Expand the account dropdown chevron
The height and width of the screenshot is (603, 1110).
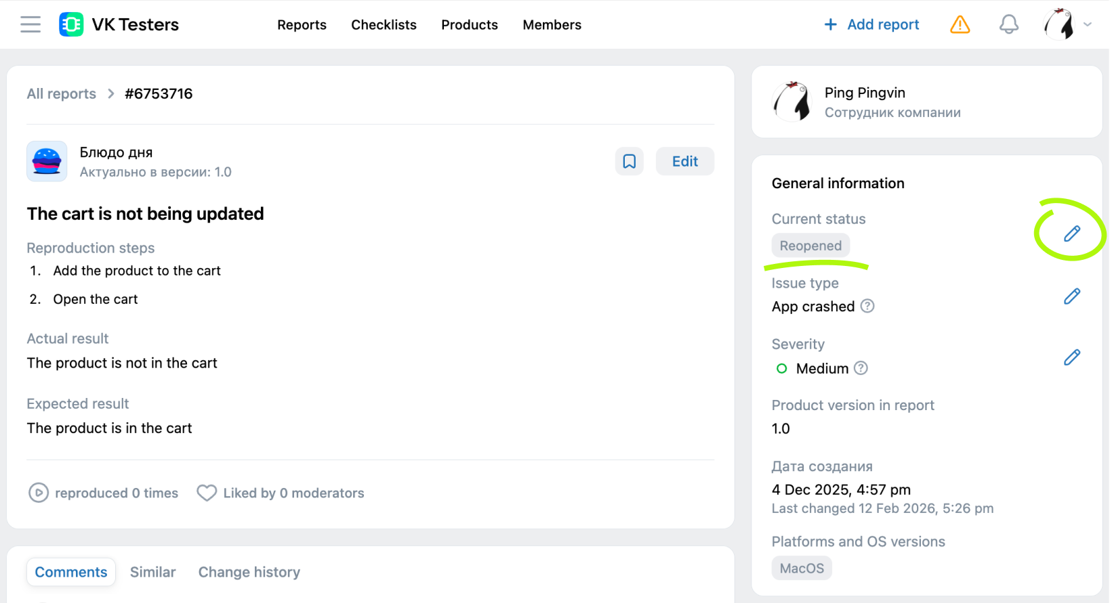click(1088, 24)
